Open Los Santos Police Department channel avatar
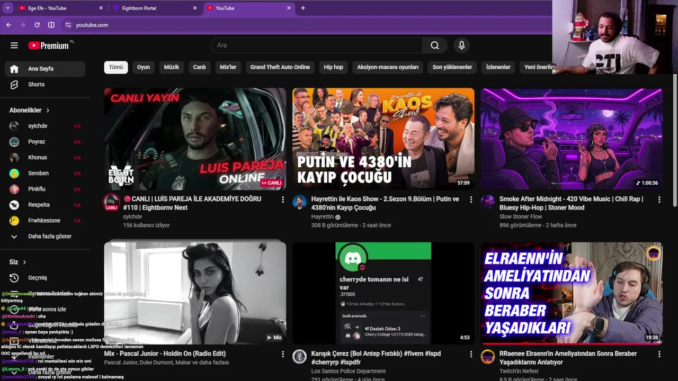Viewport: 678px width, 381px height. 299,356
